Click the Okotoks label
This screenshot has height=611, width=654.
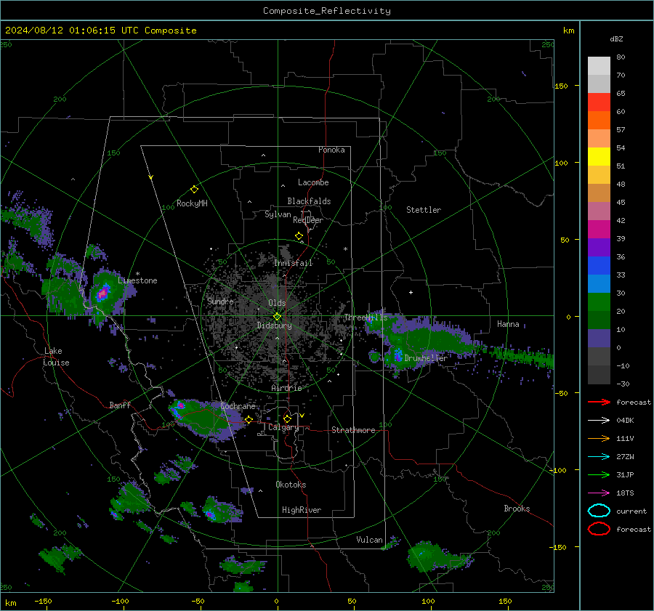tap(291, 485)
